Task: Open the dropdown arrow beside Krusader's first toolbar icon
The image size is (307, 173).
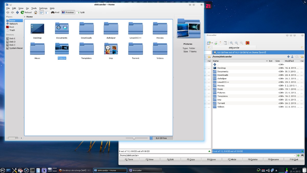Action: pos(212,43)
